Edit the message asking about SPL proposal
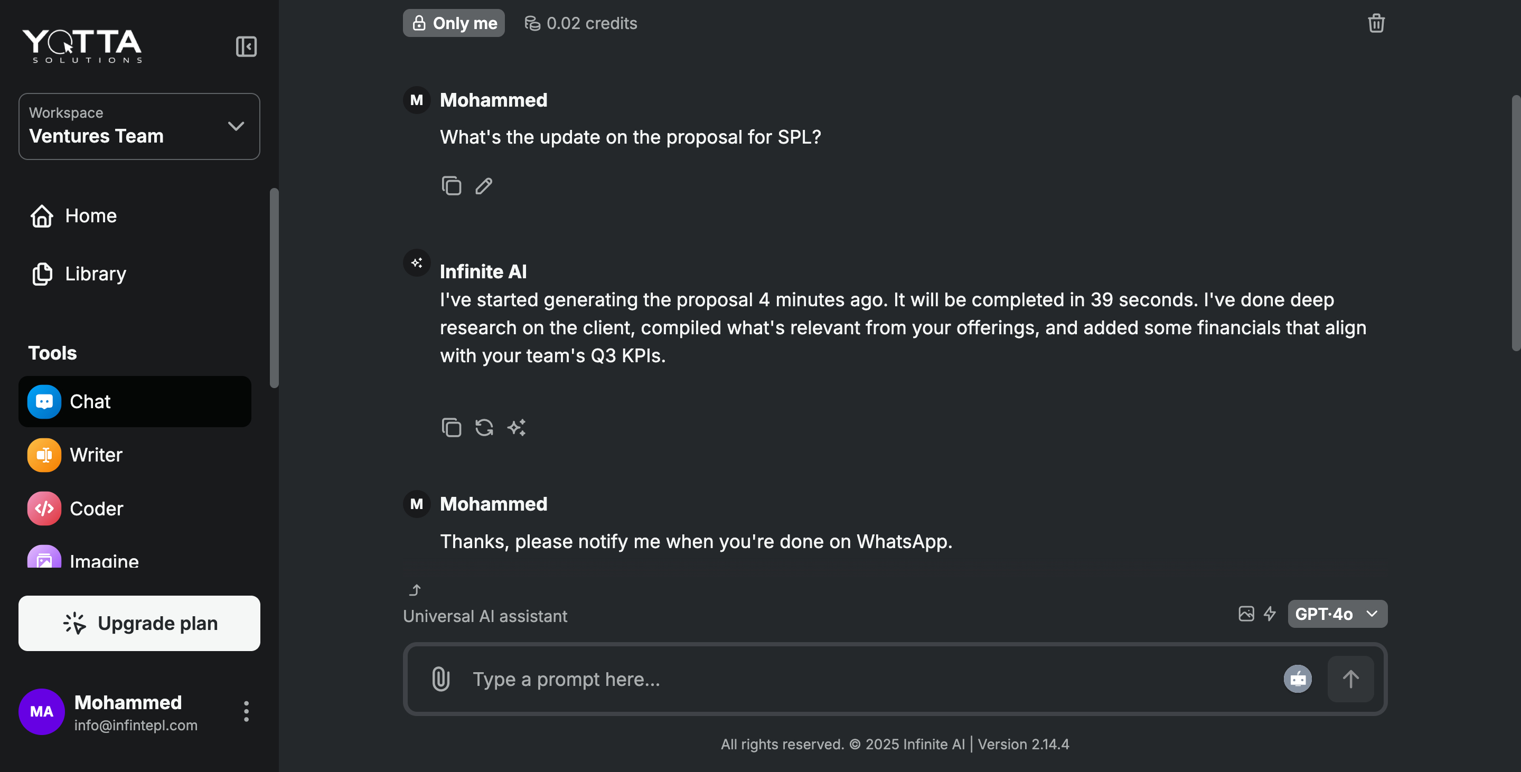 point(484,185)
